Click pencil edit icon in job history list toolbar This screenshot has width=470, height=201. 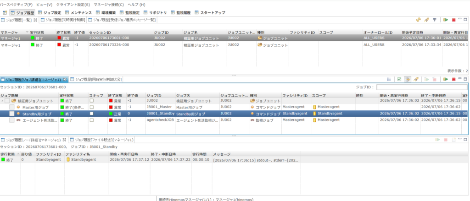pos(426,20)
